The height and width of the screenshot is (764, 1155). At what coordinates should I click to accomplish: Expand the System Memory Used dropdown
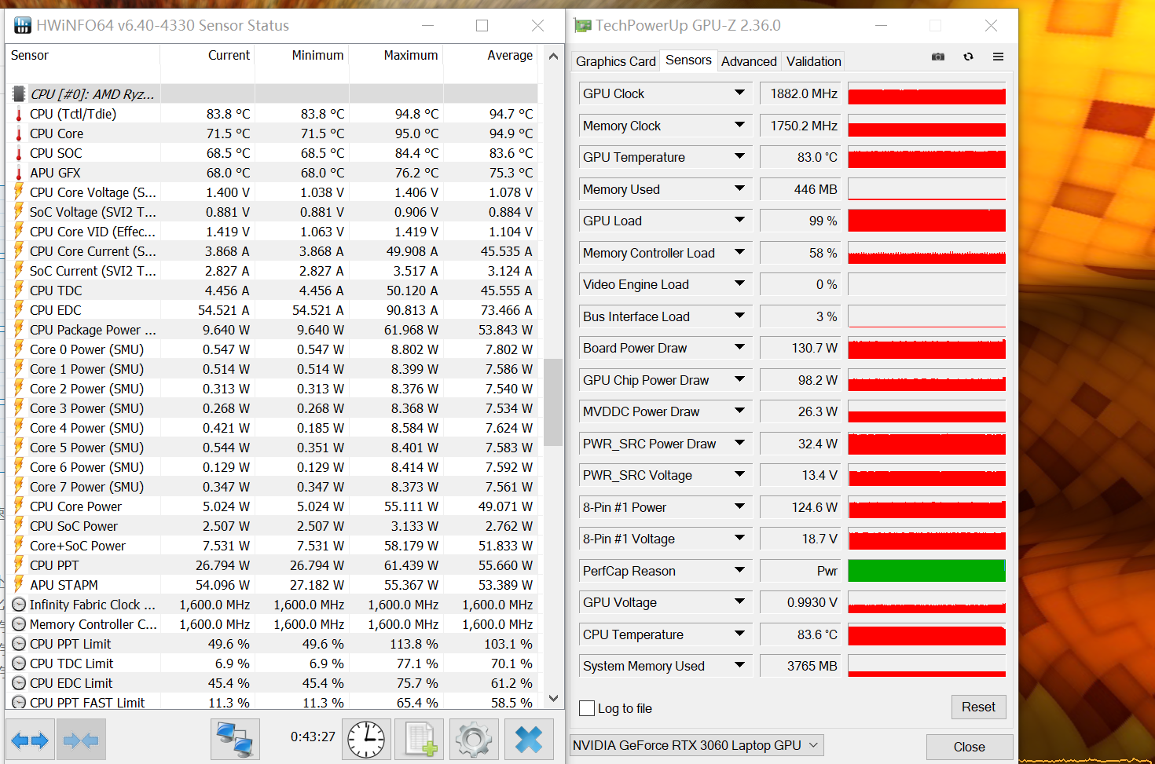pyautogui.click(x=739, y=666)
